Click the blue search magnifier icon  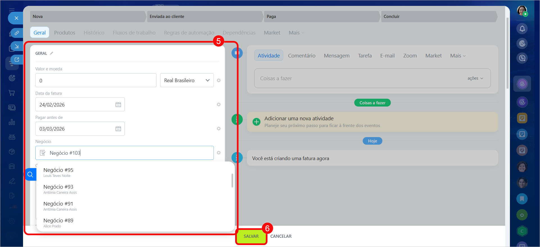click(30, 175)
